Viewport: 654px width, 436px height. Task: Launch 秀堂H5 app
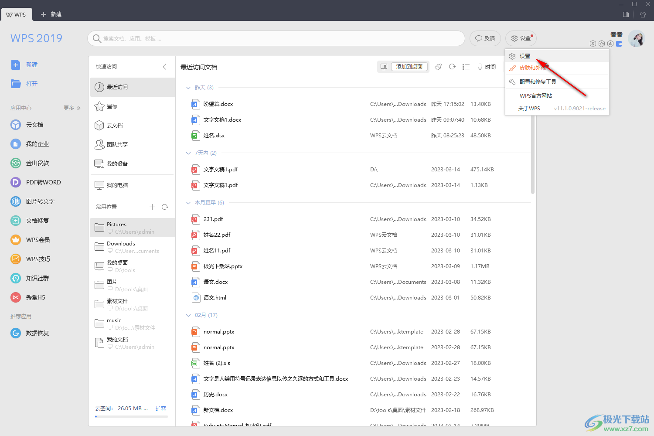pos(28,297)
